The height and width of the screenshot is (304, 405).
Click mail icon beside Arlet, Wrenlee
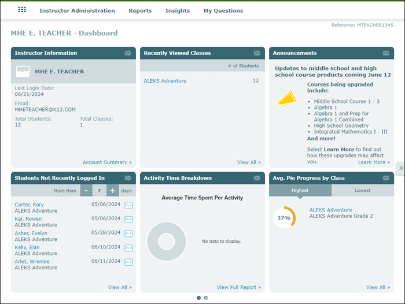click(128, 262)
